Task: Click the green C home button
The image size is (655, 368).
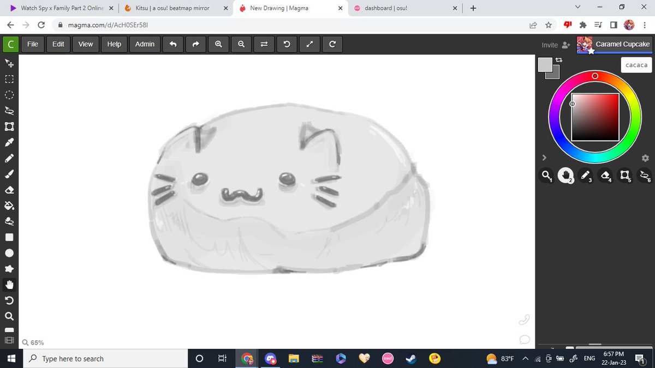Action: (x=10, y=44)
